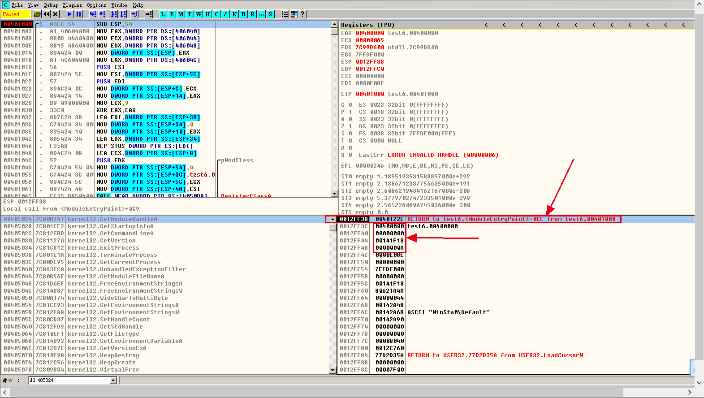Select the ECX register value 00000065
The width and height of the screenshot is (704, 398).
pos(370,40)
